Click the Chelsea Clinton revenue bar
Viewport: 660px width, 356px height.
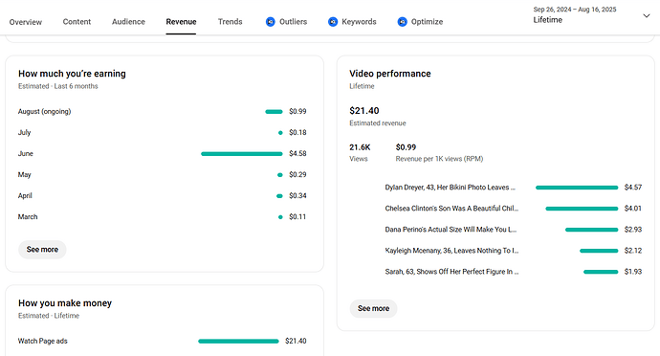[582, 209]
